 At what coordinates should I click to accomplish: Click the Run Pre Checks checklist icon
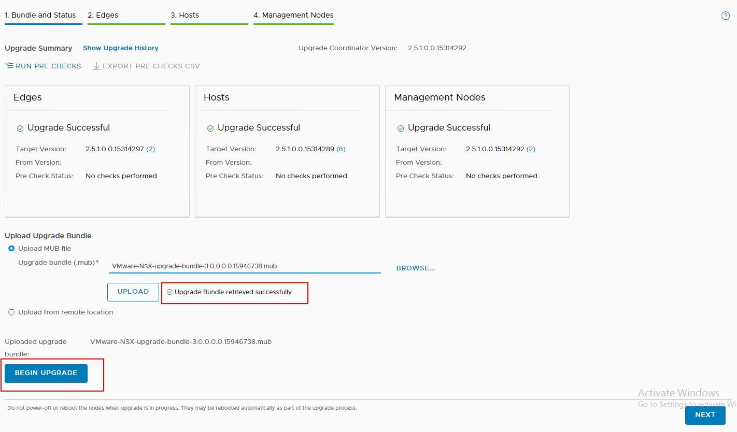pyautogui.click(x=9, y=66)
